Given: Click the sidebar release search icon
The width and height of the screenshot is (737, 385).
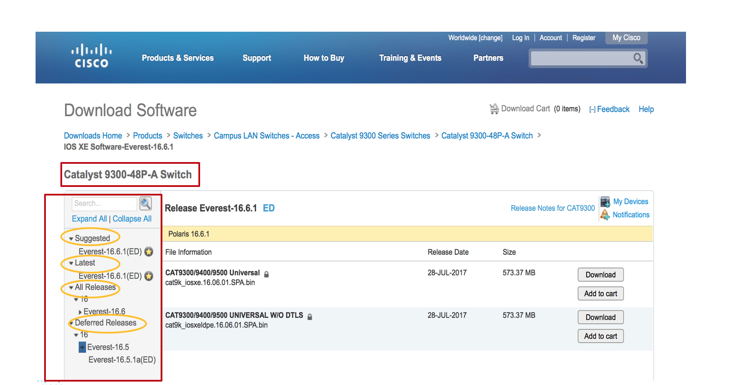Looking at the screenshot, I should tap(146, 203).
